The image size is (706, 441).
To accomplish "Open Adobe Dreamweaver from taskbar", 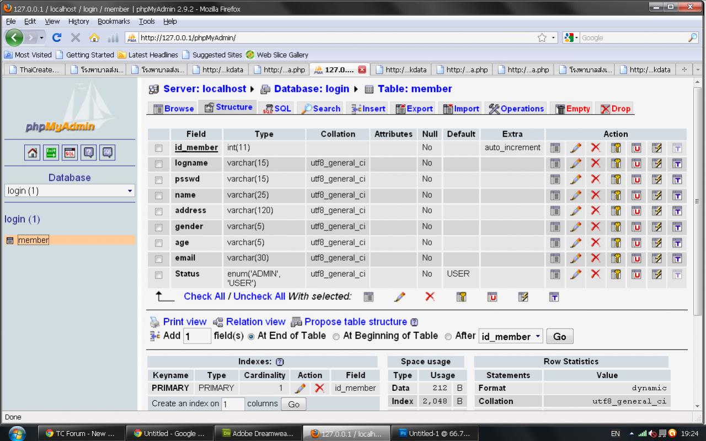I will pos(258,433).
